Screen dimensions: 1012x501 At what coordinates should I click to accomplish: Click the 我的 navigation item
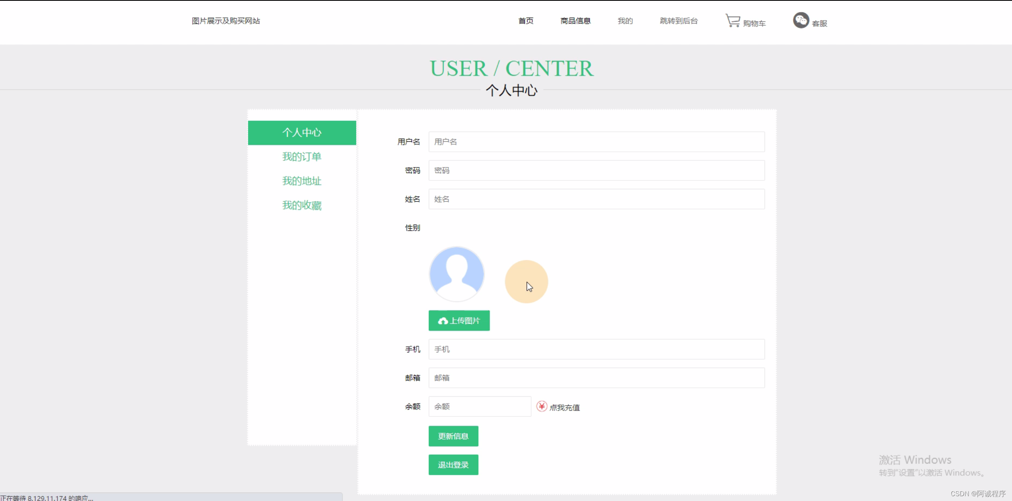(625, 21)
